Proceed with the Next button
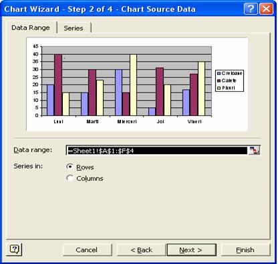The image size is (278, 264). click(x=191, y=250)
